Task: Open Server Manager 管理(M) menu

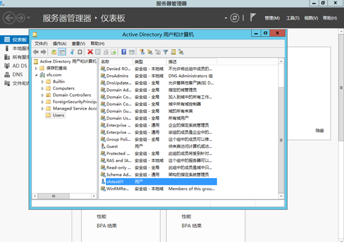Action: (x=272, y=18)
